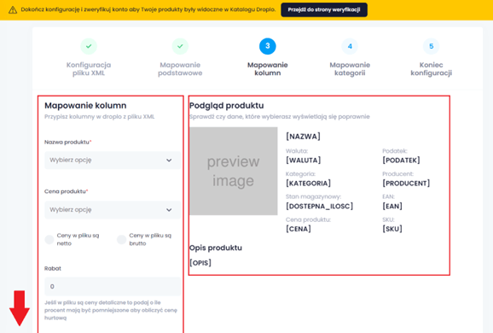Click the [WALUTA] placeholder value

[x=303, y=161]
